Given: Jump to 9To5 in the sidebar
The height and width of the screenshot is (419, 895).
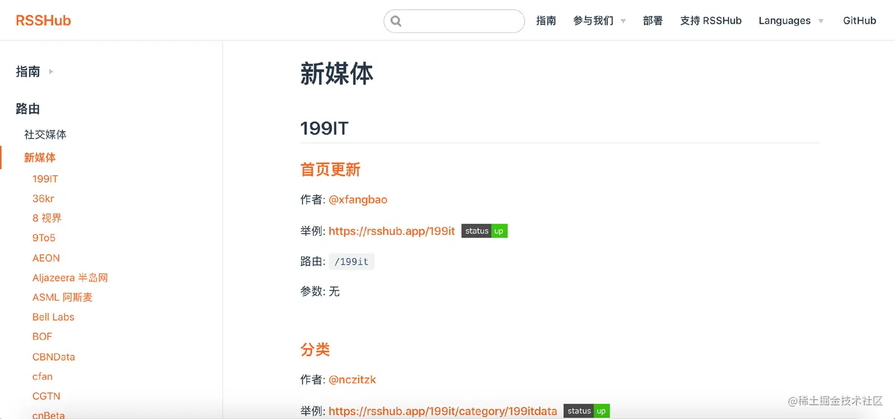Looking at the screenshot, I should (44, 238).
